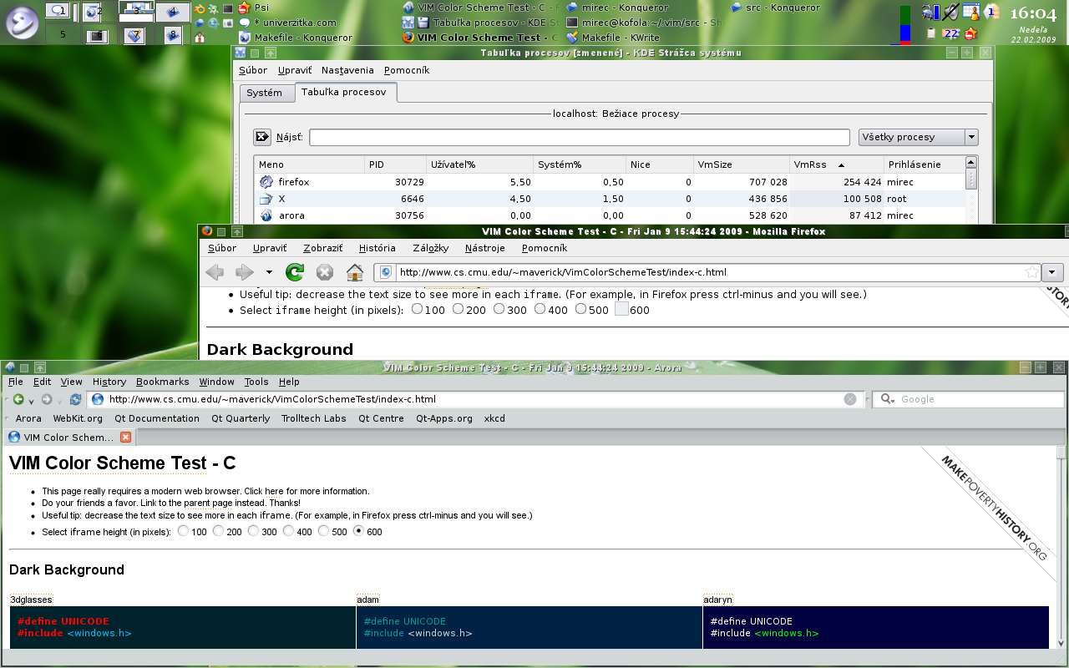Open the Všetky procesy filter dropdown

pos(918,137)
